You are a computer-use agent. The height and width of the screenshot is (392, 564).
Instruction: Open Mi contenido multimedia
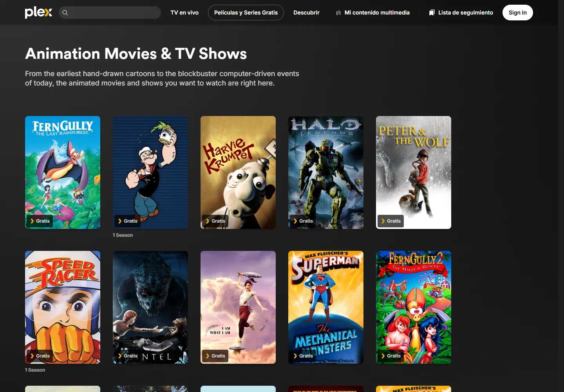(372, 13)
